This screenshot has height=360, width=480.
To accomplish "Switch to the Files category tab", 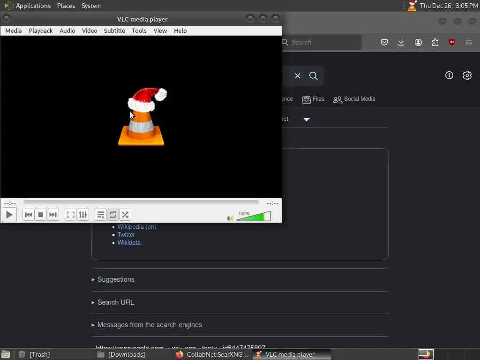I will coord(313,99).
